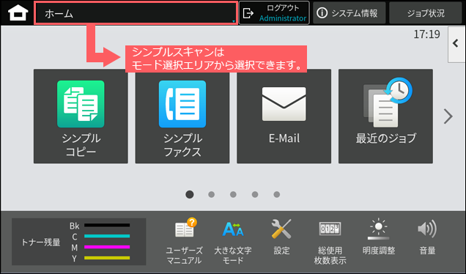Open the E-Mail mode tile
The height and width of the screenshot is (274, 466).
click(284, 116)
